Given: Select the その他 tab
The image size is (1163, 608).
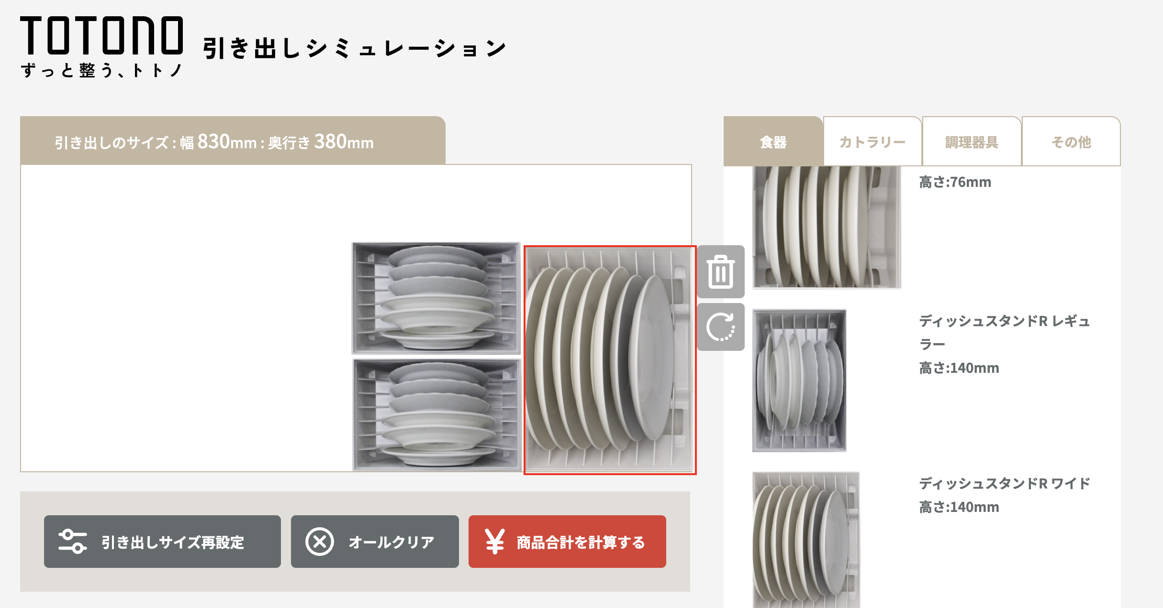Looking at the screenshot, I should [1071, 141].
